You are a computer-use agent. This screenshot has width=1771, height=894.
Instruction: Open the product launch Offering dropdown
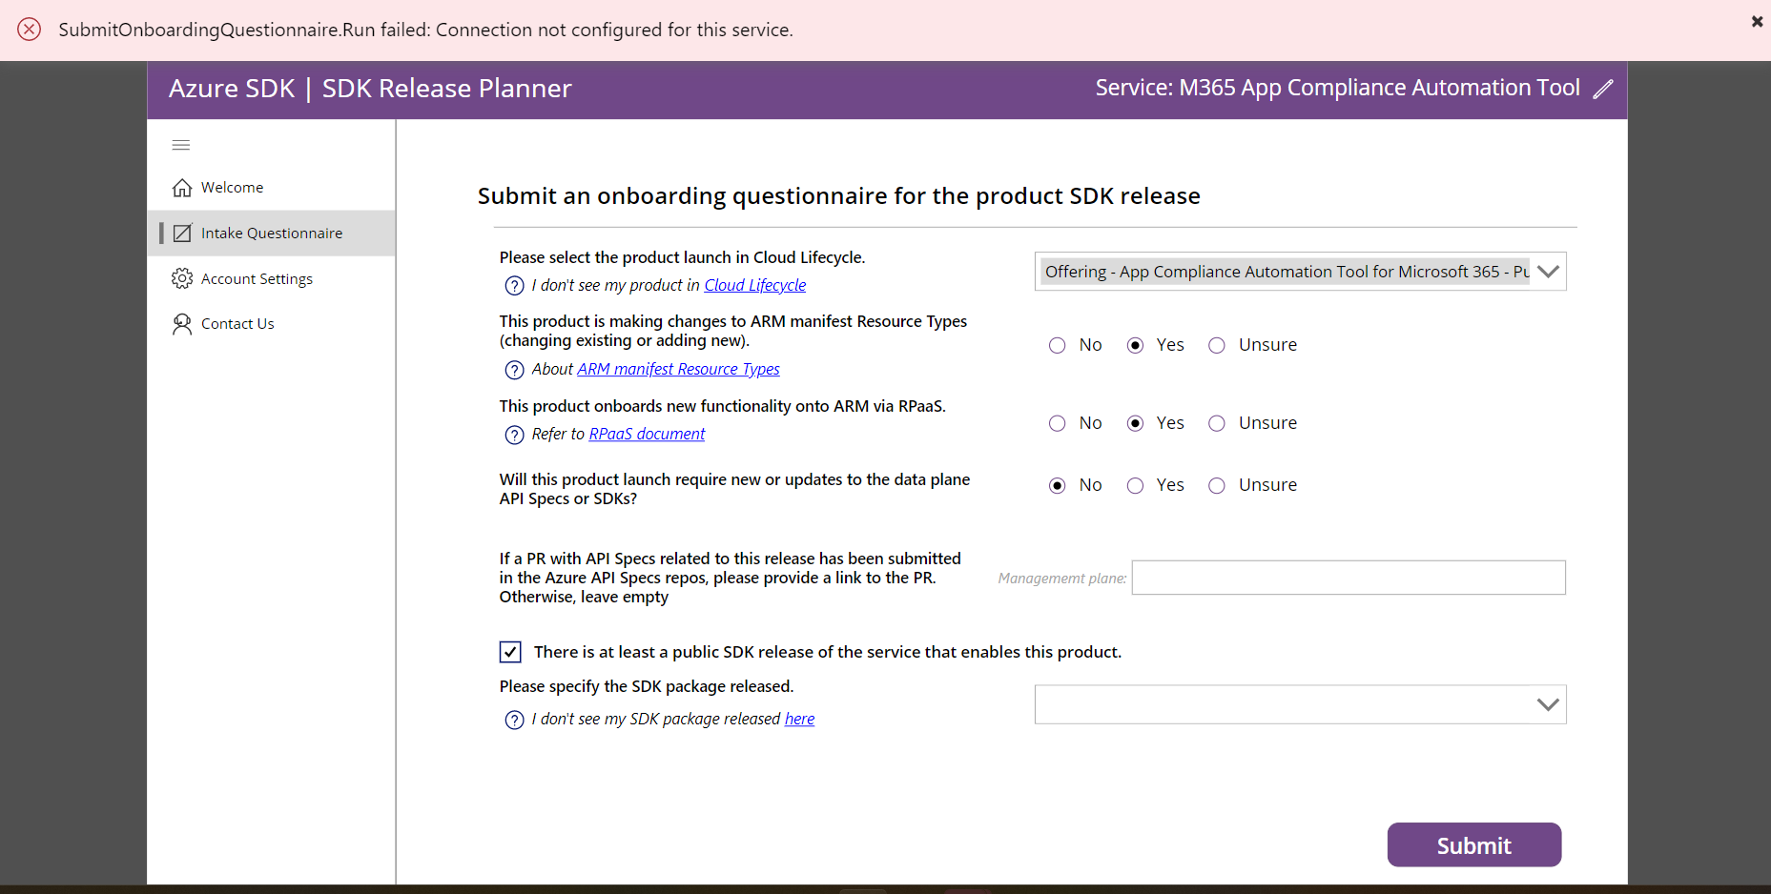[x=1300, y=272]
